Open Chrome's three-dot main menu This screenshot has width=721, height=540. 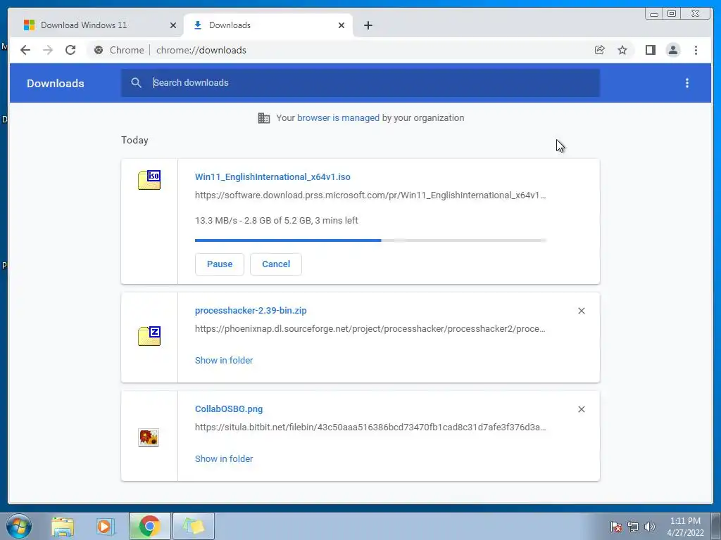pyautogui.click(x=696, y=50)
